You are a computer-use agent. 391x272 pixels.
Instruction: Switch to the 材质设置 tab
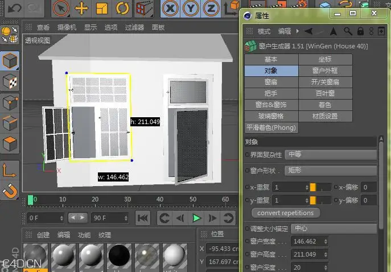(x=325, y=116)
